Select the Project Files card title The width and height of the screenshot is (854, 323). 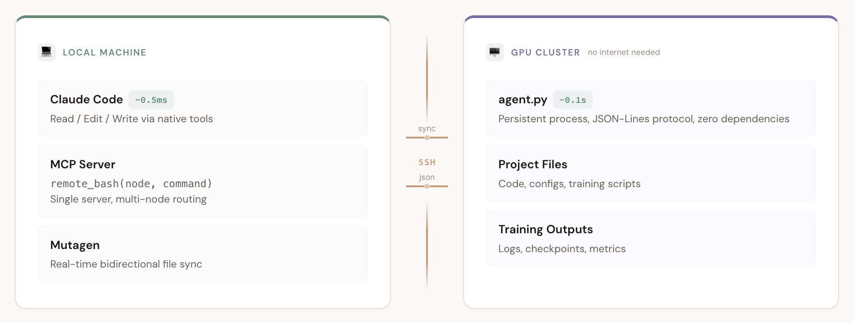click(533, 164)
